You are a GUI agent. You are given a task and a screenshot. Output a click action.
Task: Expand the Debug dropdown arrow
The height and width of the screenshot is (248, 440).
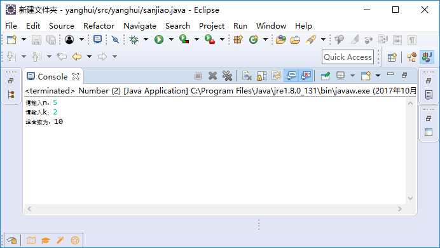[146, 39]
